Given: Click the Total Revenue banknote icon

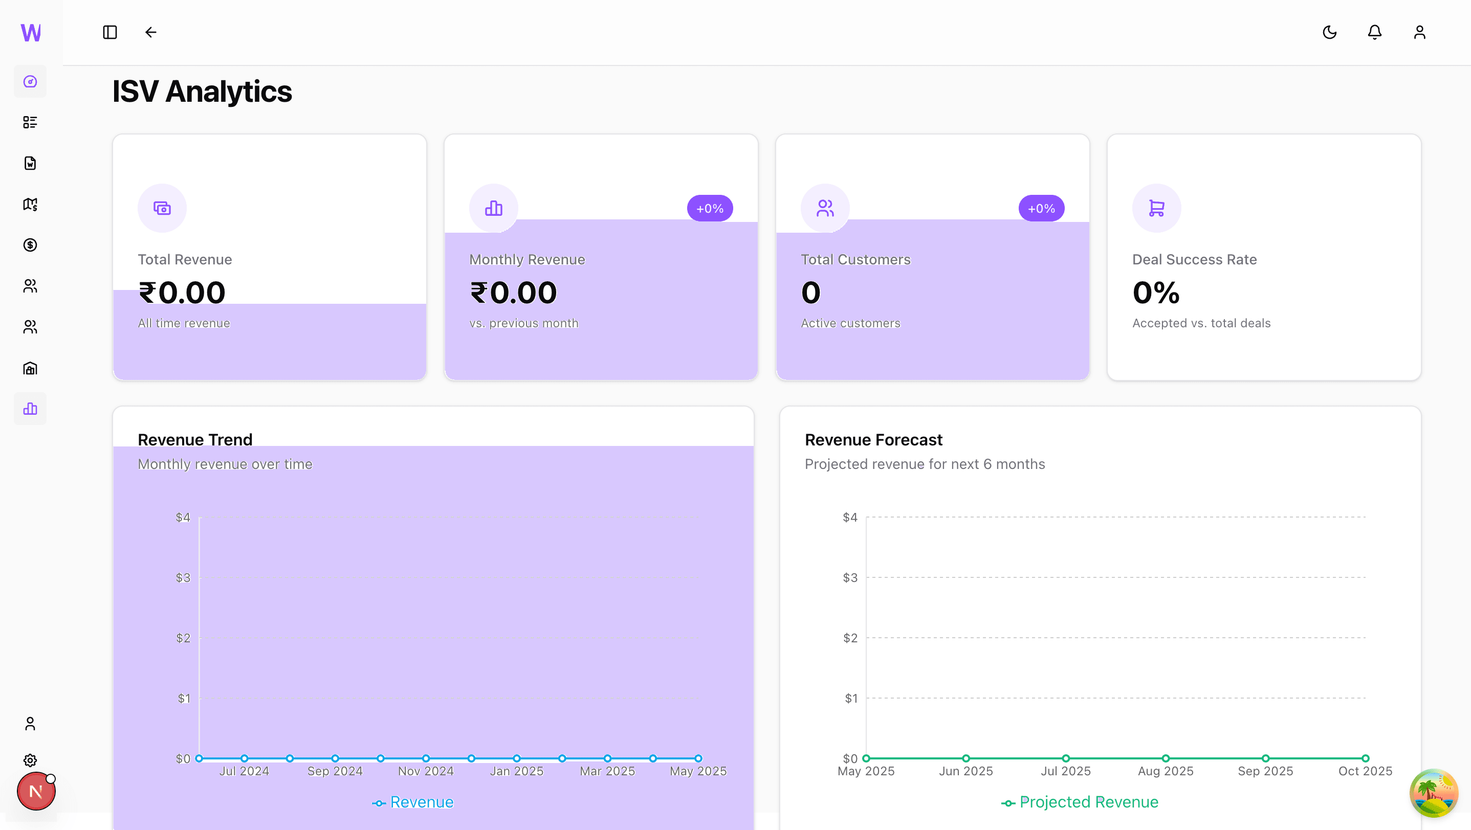Looking at the screenshot, I should (162, 208).
